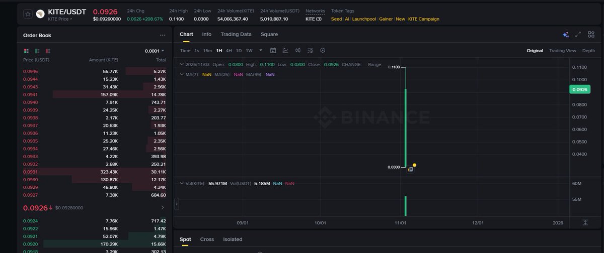Viewport: 604px width, 253px height.
Task: Open the line drawing tools icon
Action: coord(285,50)
